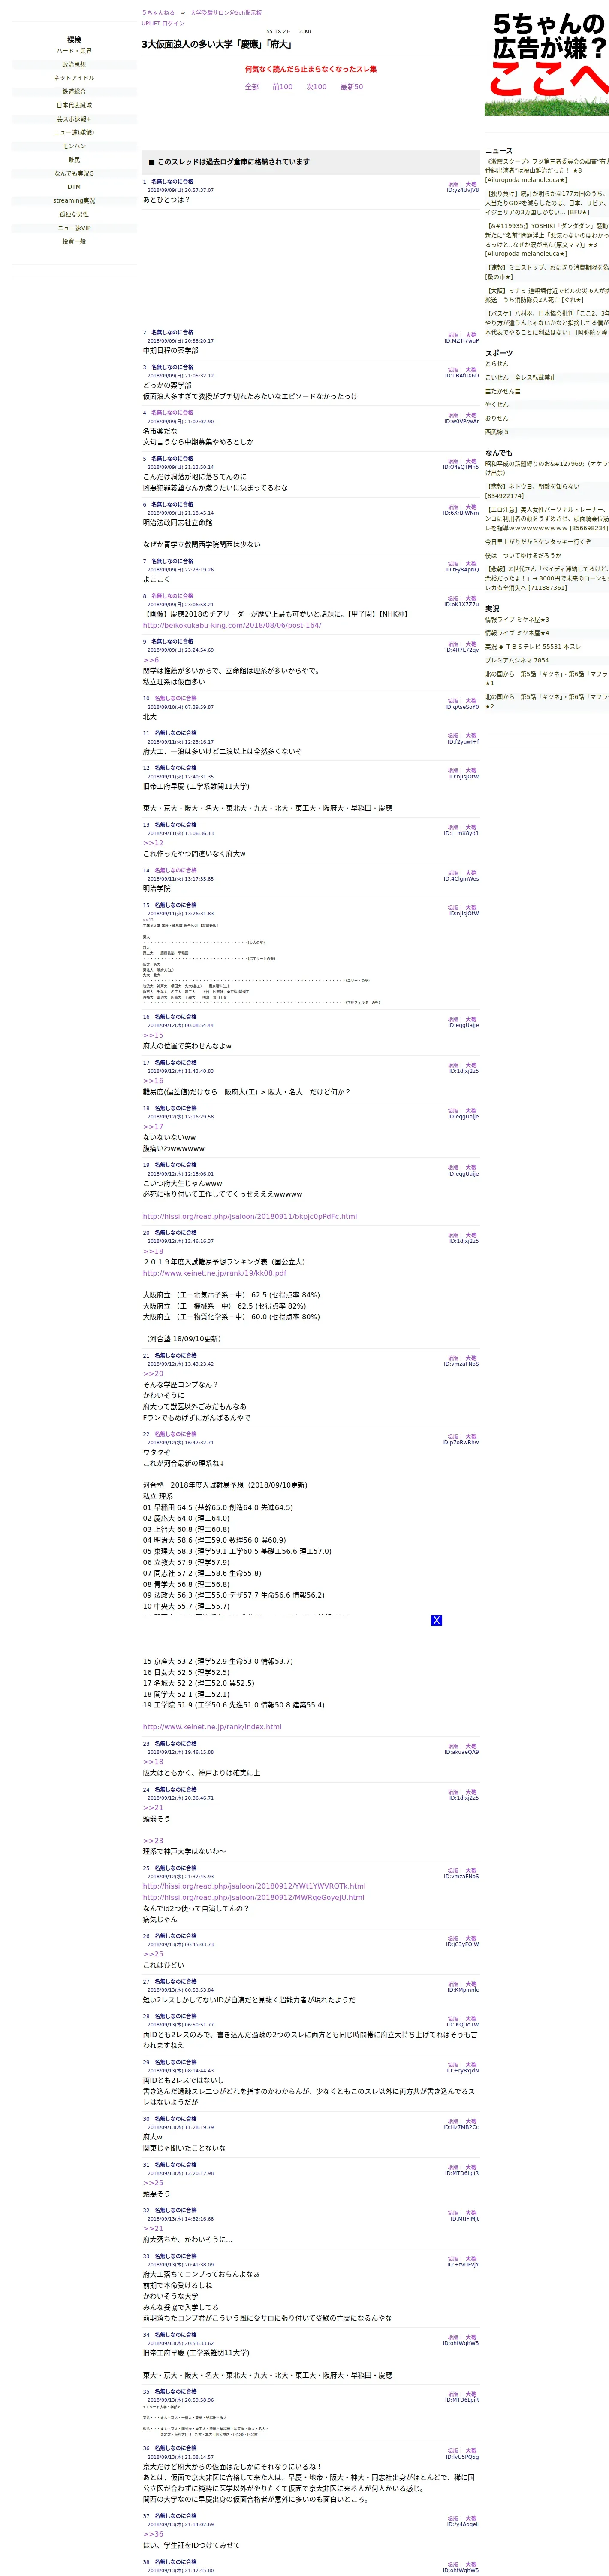
Task: Open モンハン sidebar category
Action: point(74,146)
